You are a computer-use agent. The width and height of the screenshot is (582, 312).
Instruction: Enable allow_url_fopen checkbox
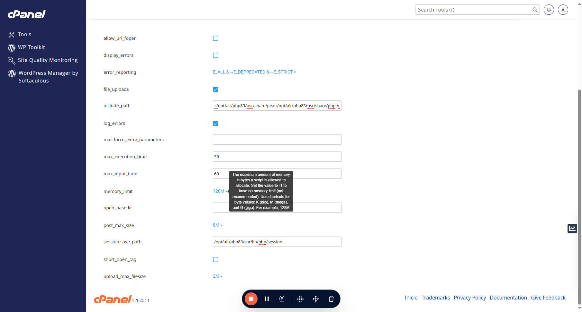click(x=215, y=39)
